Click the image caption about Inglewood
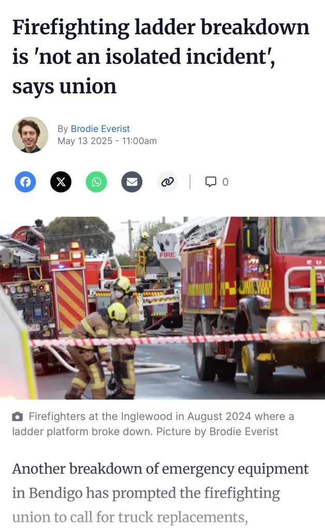The image size is (325, 531). pyautogui.click(x=153, y=424)
